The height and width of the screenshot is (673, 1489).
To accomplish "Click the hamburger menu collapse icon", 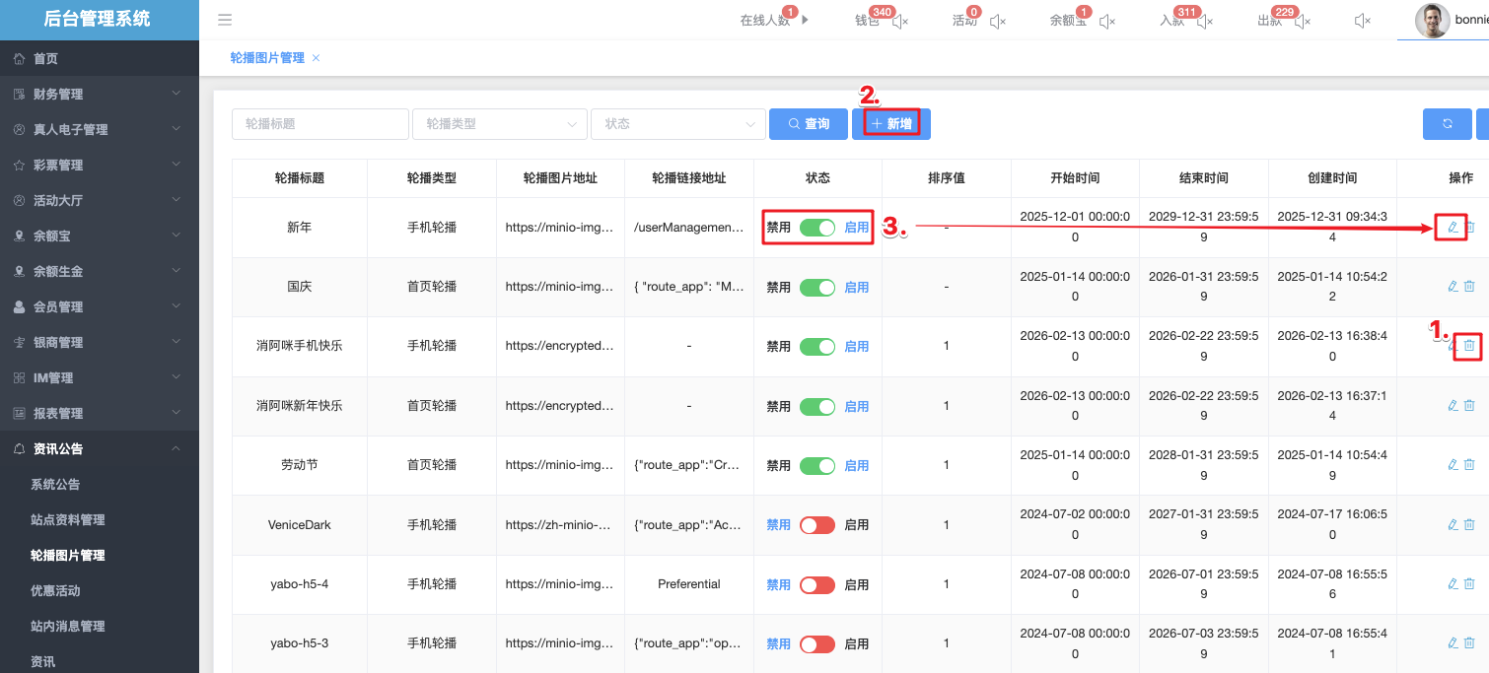I will pyautogui.click(x=225, y=20).
